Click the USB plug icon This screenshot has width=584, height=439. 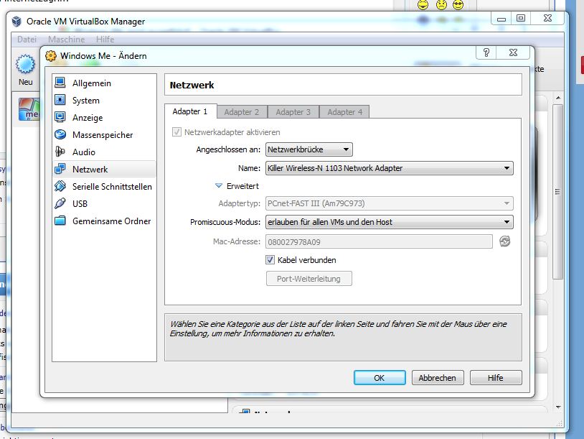coord(60,203)
